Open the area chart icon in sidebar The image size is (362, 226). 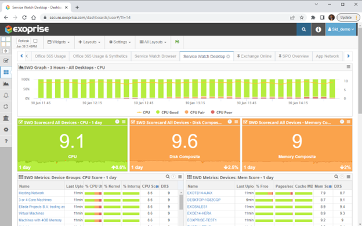tap(6, 83)
